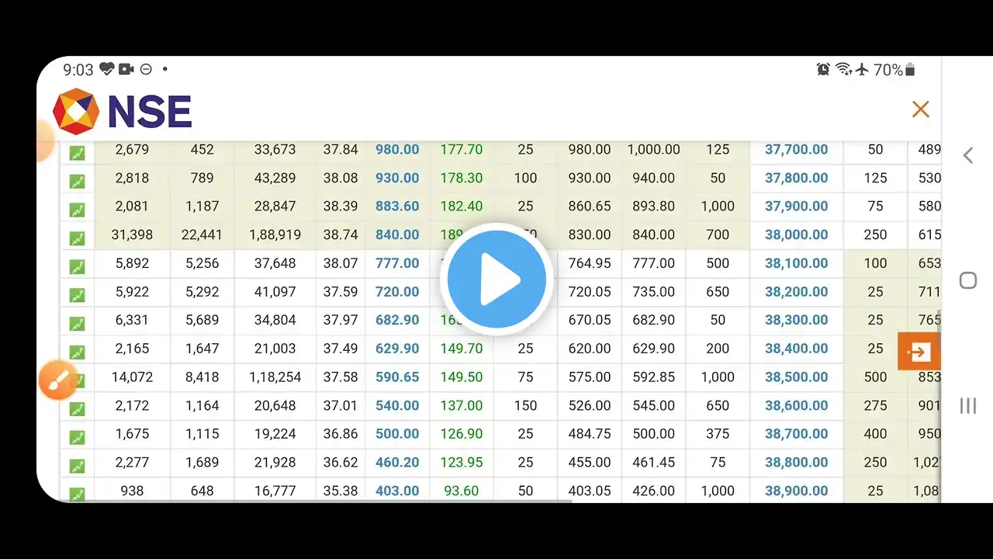993x559 pixels.
Task: Click the blue LTP value 590.65
Action: pos(397,377)
